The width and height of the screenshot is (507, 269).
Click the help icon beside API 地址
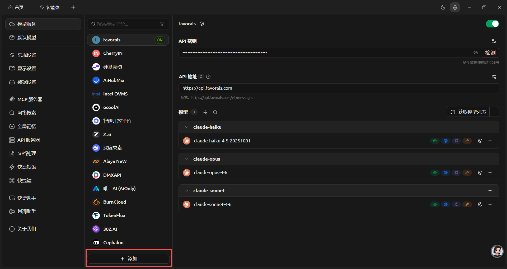tap(208, 77)
